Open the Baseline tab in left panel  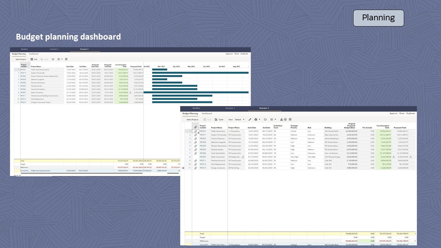24,49
